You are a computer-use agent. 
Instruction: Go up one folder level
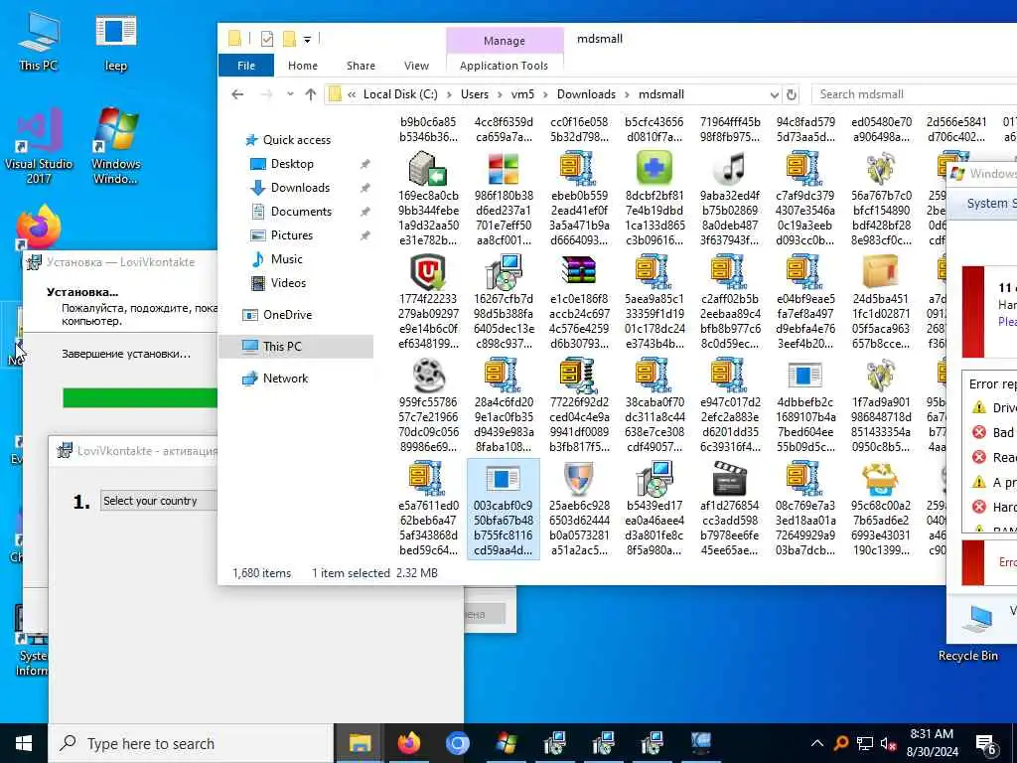coord(311,94)
